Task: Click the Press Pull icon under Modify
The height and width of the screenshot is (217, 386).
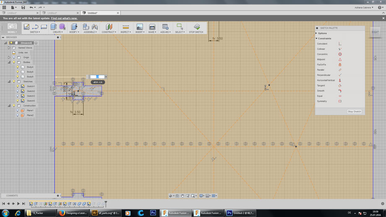Action: 74,26
